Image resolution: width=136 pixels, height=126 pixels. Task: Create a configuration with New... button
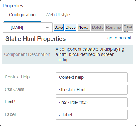(x=84, y=27)
